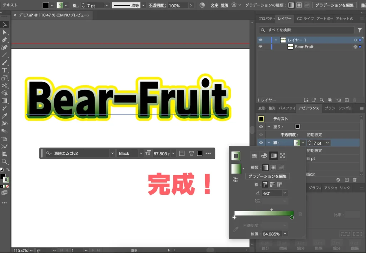Select the radial gradient type icon

(274, 168)
